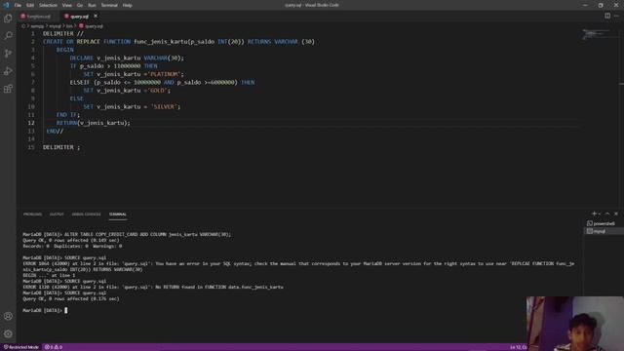624x351 pixels.
Task: Open the Manage gear icon
Action: tap(8, 333)
